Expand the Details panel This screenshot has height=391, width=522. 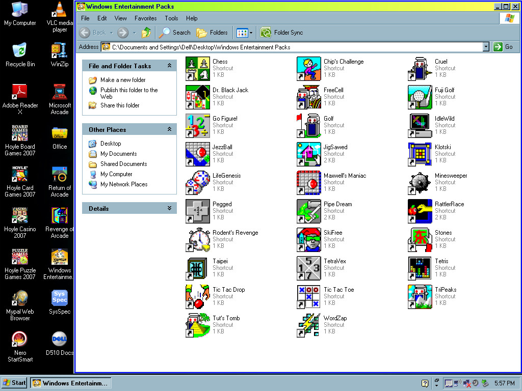tap(169, 208)
